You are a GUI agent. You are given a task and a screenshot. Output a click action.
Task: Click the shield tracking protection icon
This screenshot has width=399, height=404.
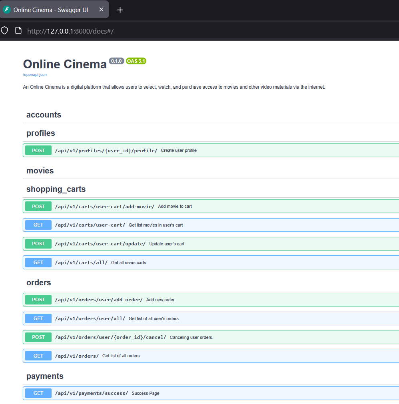(5, 31)
